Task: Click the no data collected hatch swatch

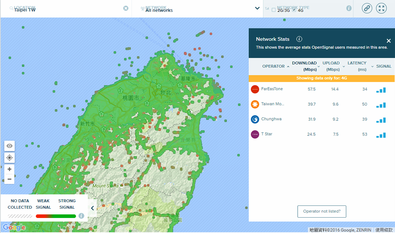Action: coord(20,216)
